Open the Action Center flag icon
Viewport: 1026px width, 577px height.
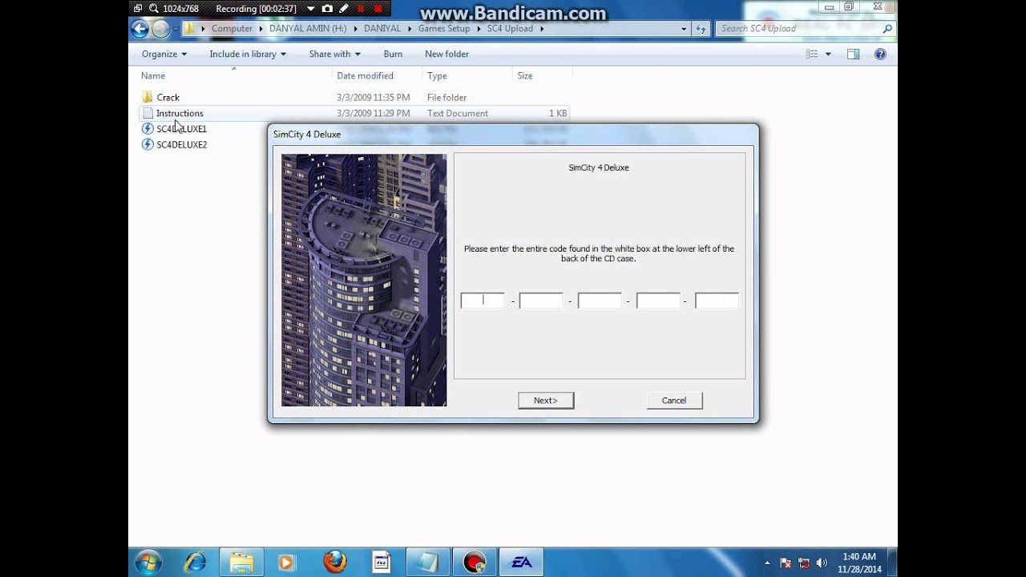tap(786, 563)
